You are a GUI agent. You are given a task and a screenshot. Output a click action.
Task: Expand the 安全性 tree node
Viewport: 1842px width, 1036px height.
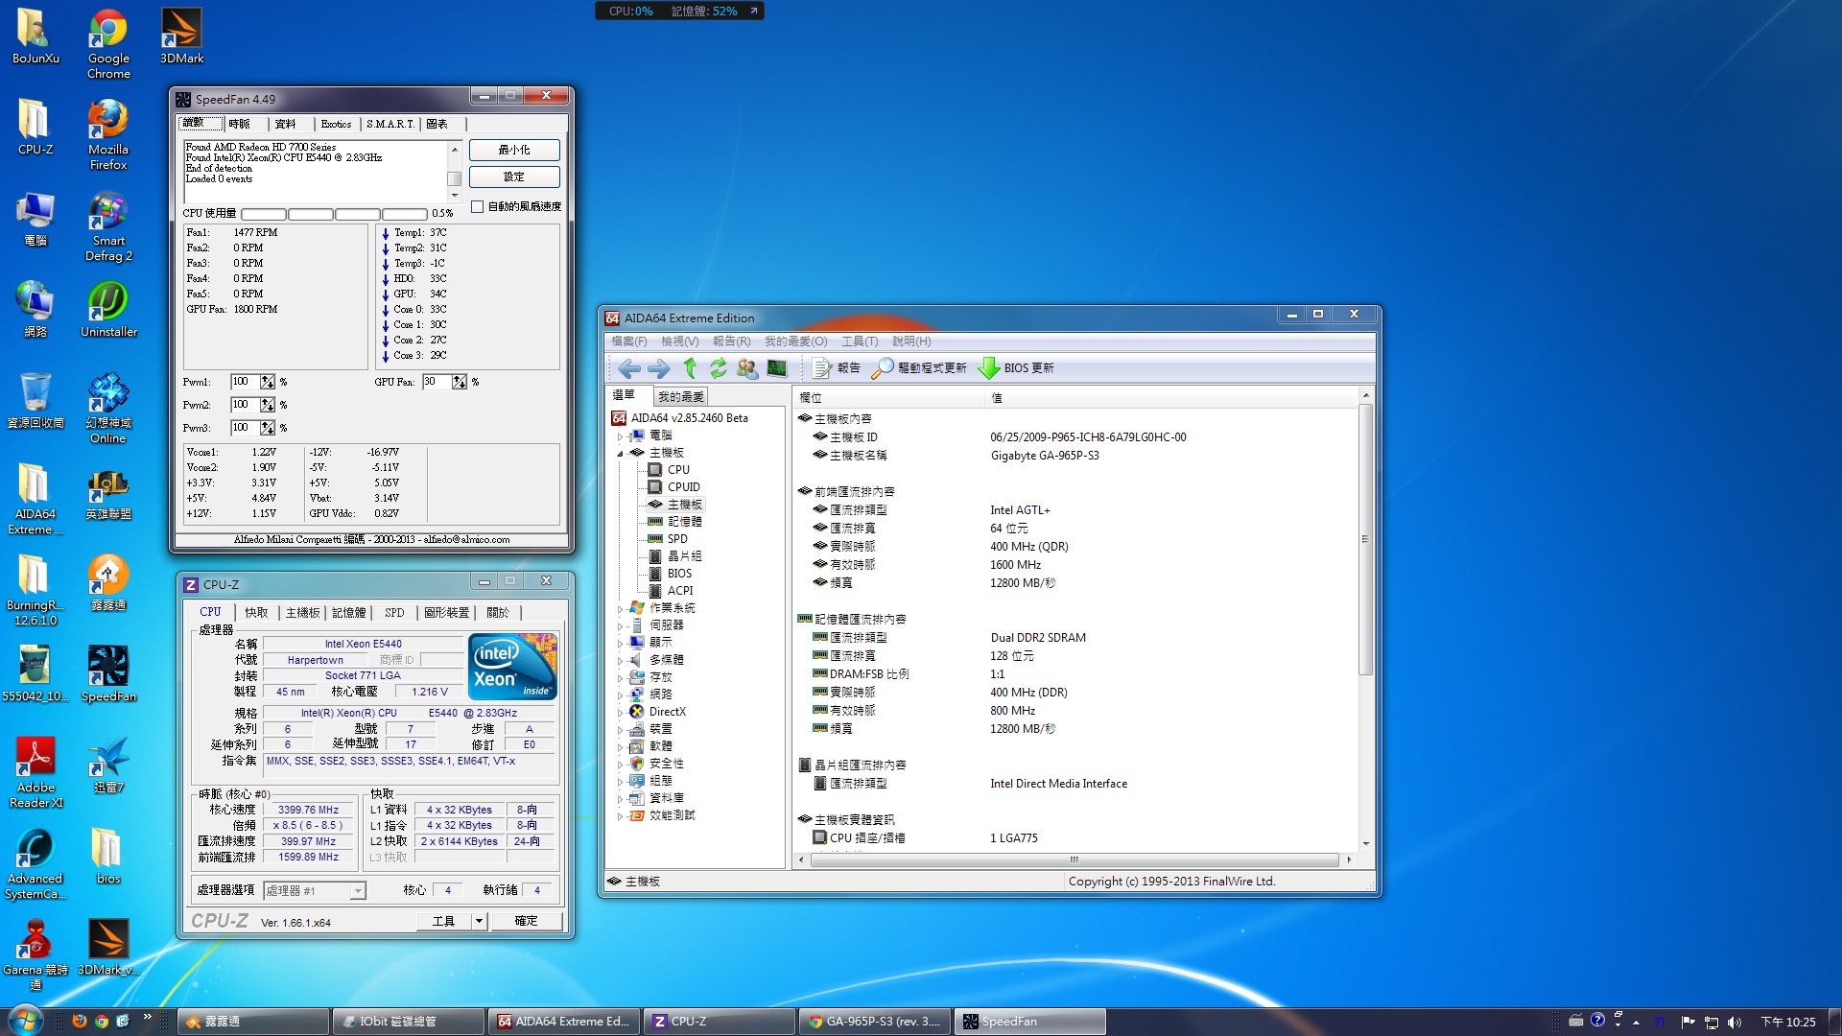click(620, 764)
